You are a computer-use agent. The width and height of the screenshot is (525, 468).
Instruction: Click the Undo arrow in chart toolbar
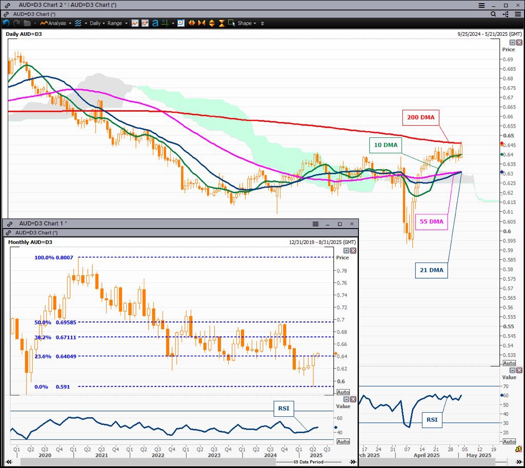pyautogui.click(x=6, y=23)
